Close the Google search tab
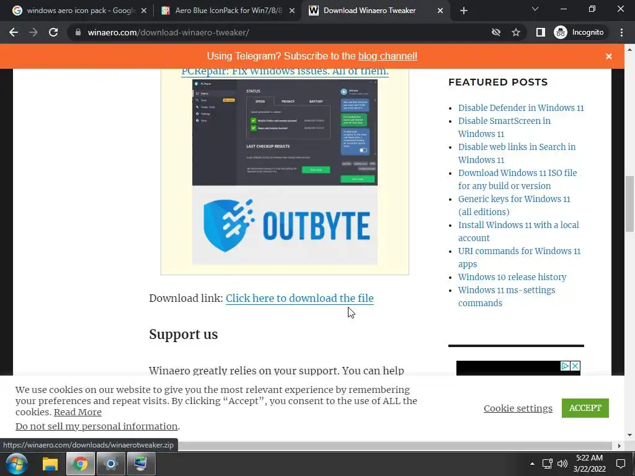This screenshot has width=635, height=476. pyautogui.click(x=144, y=11)
